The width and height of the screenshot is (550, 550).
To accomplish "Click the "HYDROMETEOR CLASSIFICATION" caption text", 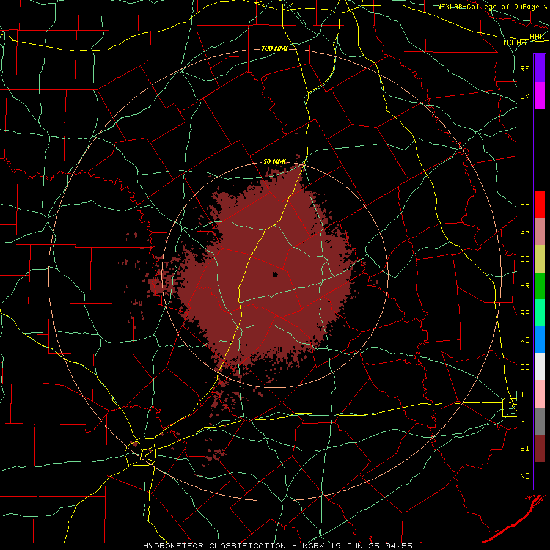I will 215,546.
